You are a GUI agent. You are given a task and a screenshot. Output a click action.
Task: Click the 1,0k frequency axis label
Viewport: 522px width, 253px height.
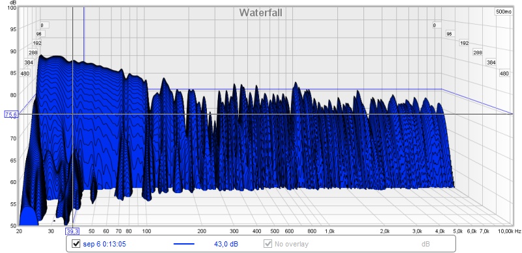330,231
